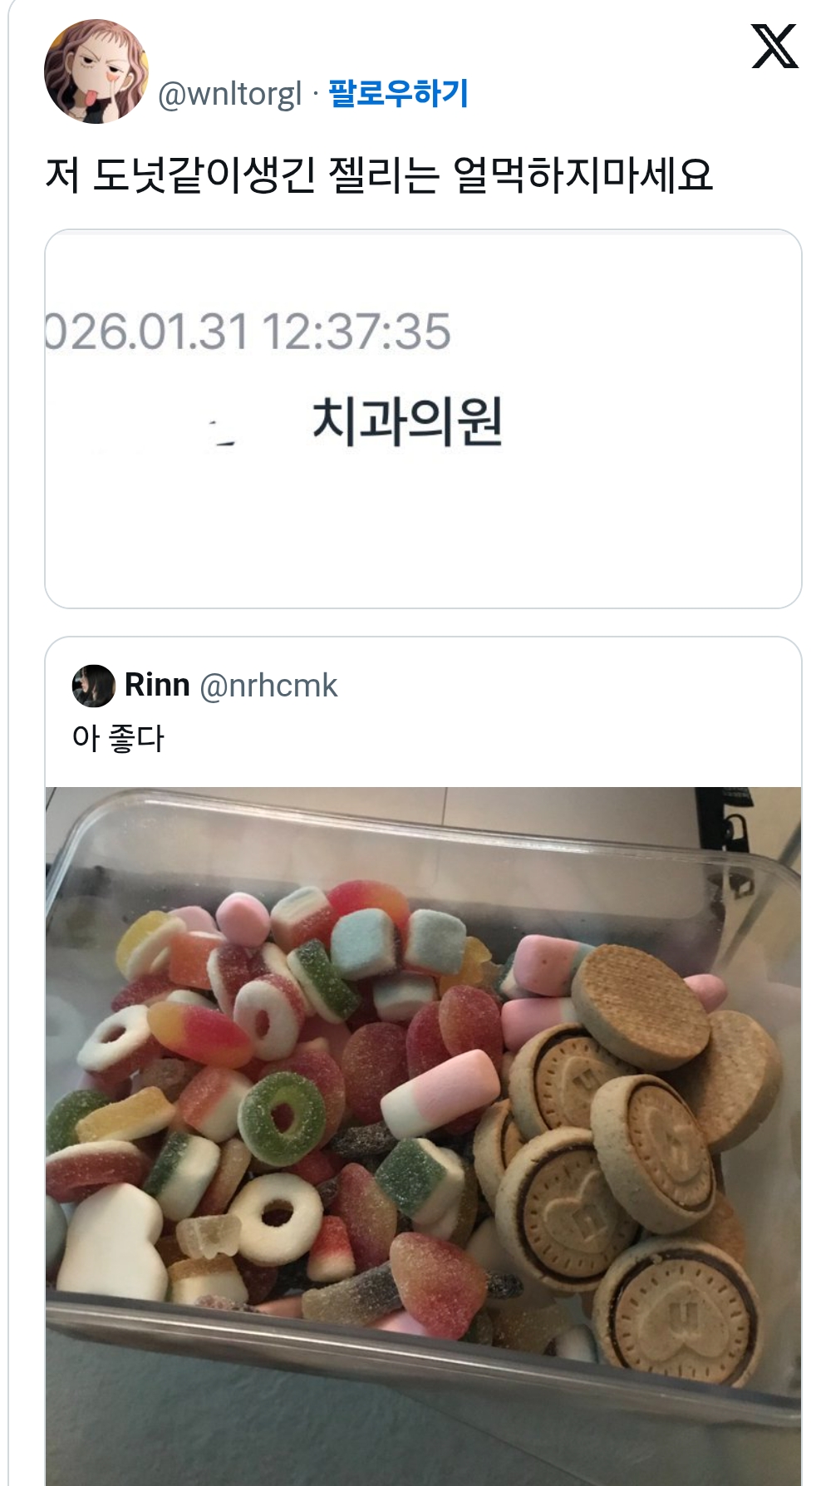This screenshot has height=1486, width=816.
Task: Click the 치과의원 text in the attached image
Action: pos(407,421)
